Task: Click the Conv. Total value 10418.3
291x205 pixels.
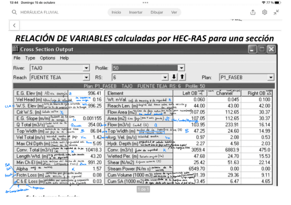Action: pos(94,150)
